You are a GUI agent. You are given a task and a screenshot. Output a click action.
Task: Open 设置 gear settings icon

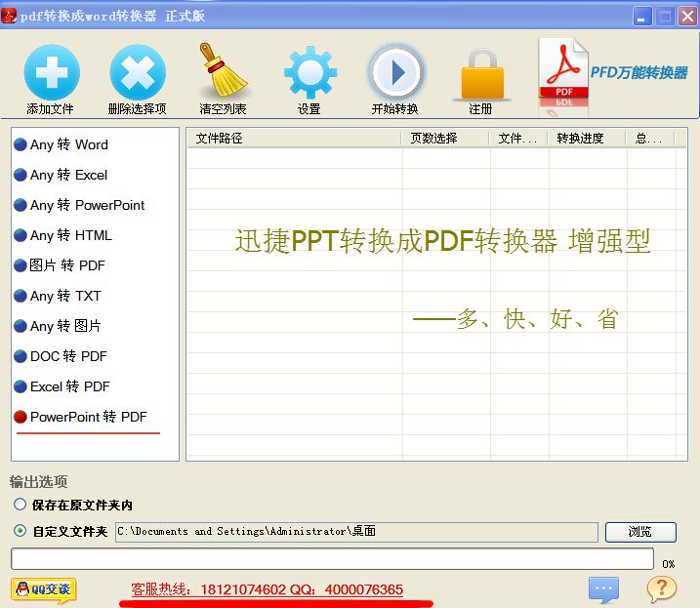click(x=310, y=72)
